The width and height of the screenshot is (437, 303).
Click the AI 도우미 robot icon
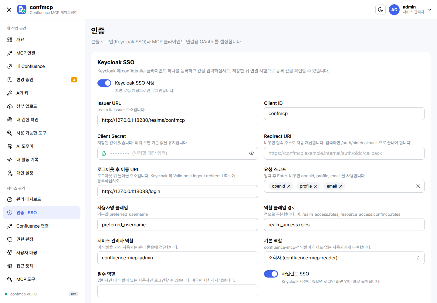coord(10,146)
